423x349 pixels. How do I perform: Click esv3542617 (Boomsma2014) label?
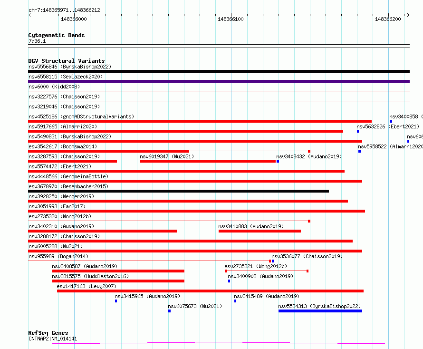[x=63, y=146]
